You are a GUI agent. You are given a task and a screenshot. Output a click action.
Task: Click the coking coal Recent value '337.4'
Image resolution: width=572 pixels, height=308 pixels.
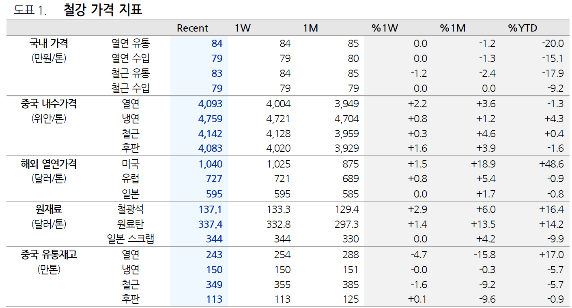(x=211, y=224)
